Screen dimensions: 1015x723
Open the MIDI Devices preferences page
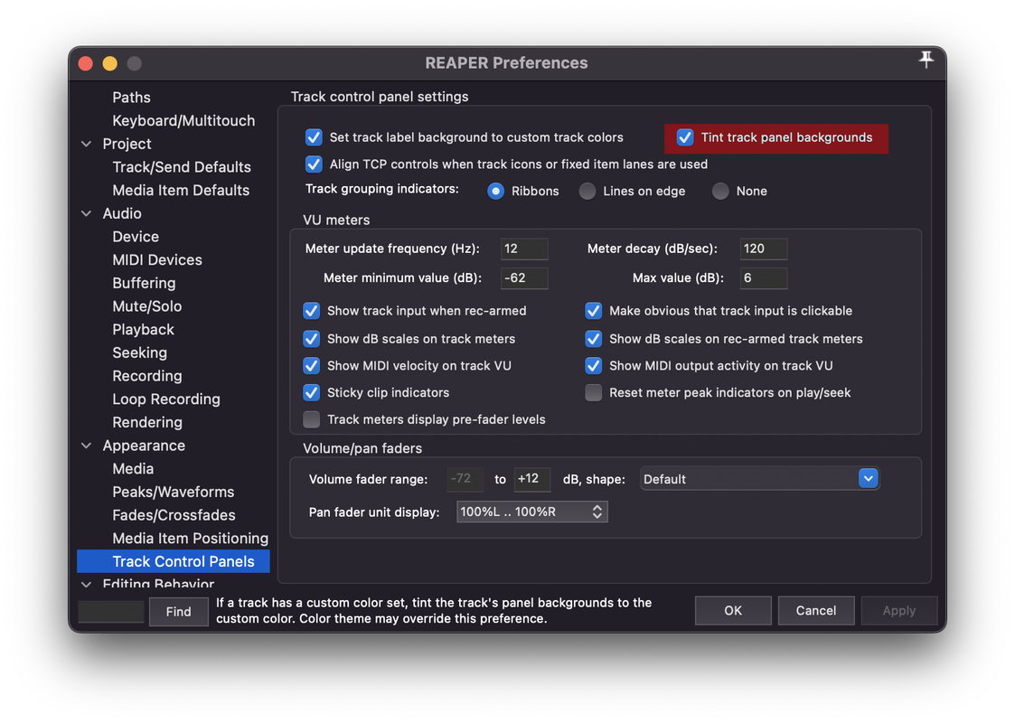tap(157, 259)
